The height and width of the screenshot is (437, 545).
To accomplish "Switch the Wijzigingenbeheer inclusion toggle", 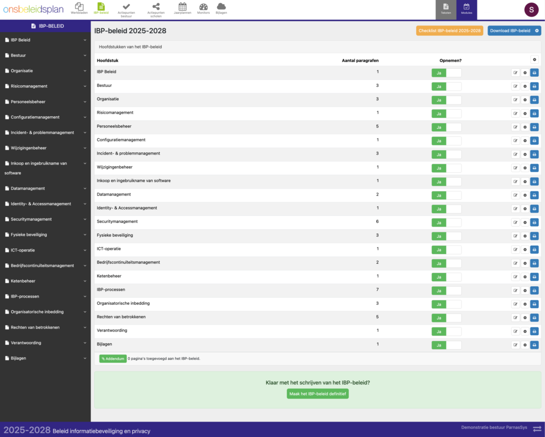I will coord(439,167).
